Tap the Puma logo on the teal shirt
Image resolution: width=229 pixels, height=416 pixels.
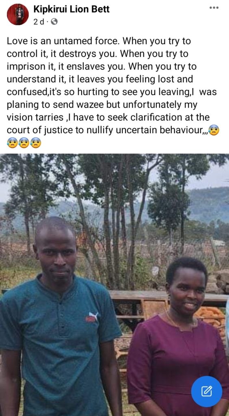pos(92,317)
